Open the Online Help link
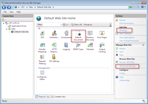The image size is (148, 104). point(124,80)
